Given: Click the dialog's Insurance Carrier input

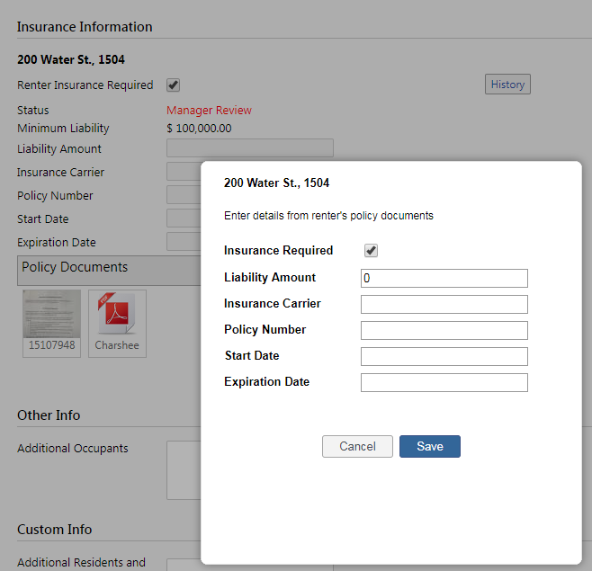Looking at the screenshot, I should coord(444,305).
